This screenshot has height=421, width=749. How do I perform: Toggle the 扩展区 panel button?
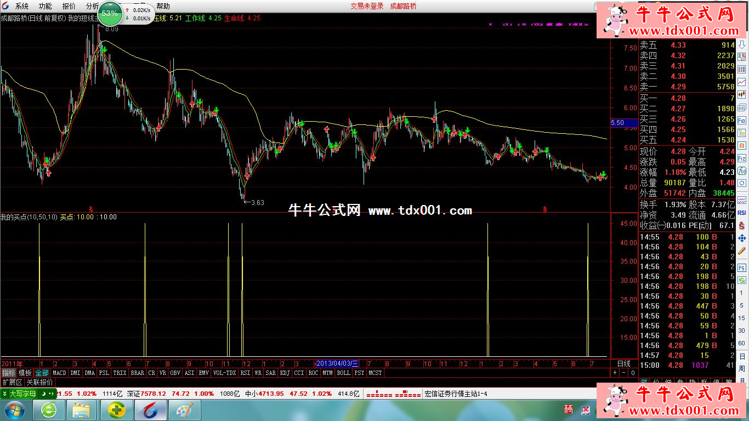point(12,382)
